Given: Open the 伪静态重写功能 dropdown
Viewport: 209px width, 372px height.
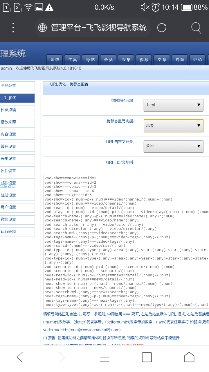Looking at the screenshot, I should coord(174,126).
